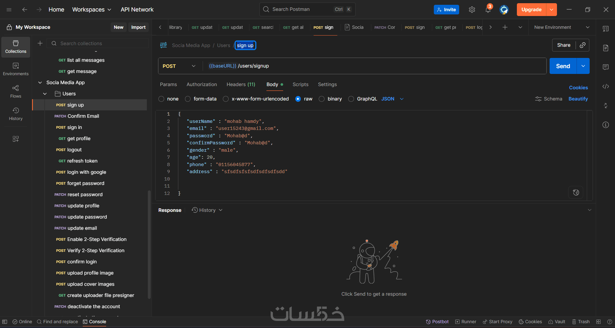Open the Send options dropdown arrow
Screen dimensions: 615x328
pos(583,66)
